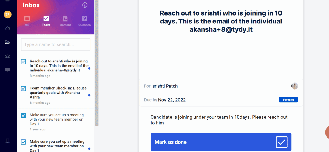Switch to the Question tab

pyautogui.click(x=84, y=21)
